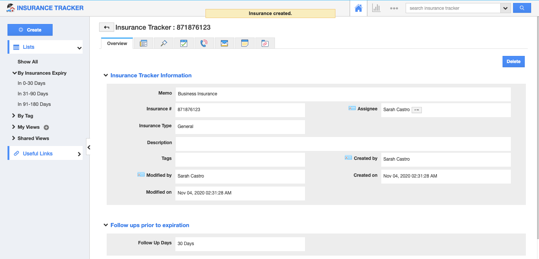Viewport: 539px width, 259px height.
Task: Collapse Follow ups prior to expiration section
Action: pos(106,225)
